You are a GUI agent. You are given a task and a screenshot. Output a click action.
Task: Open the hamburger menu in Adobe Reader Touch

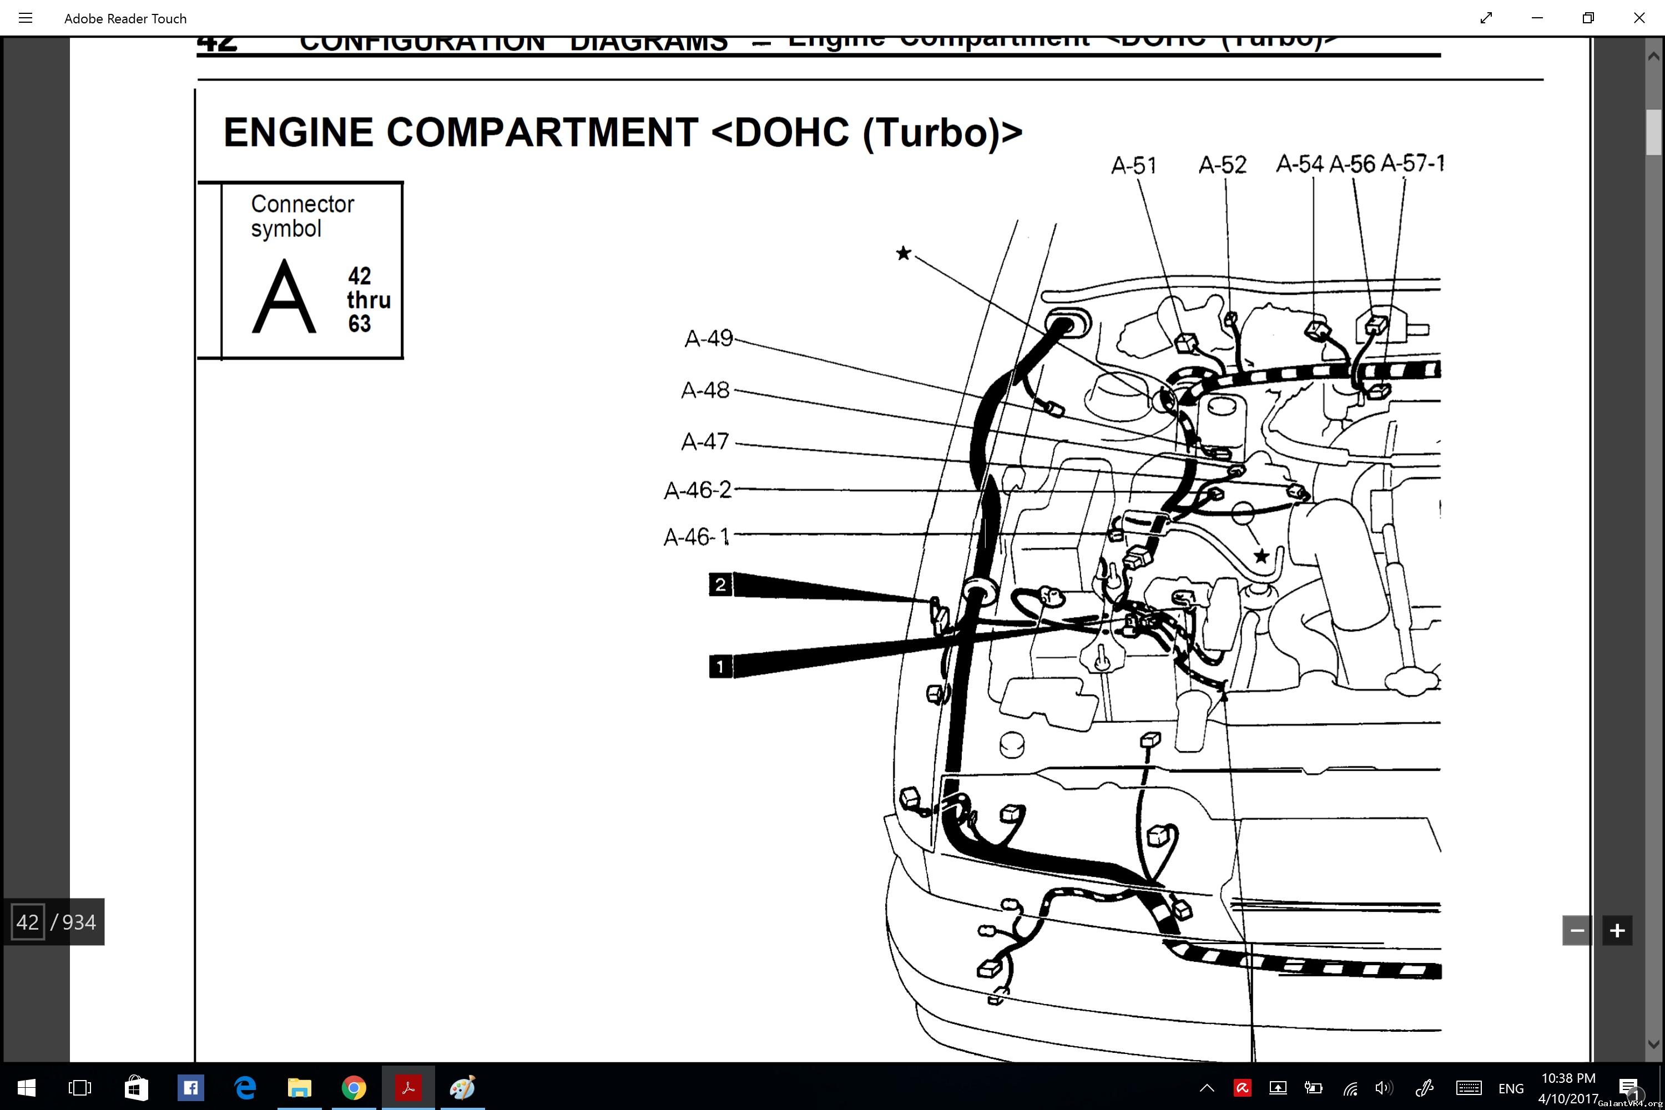click(x=26, y=18)
